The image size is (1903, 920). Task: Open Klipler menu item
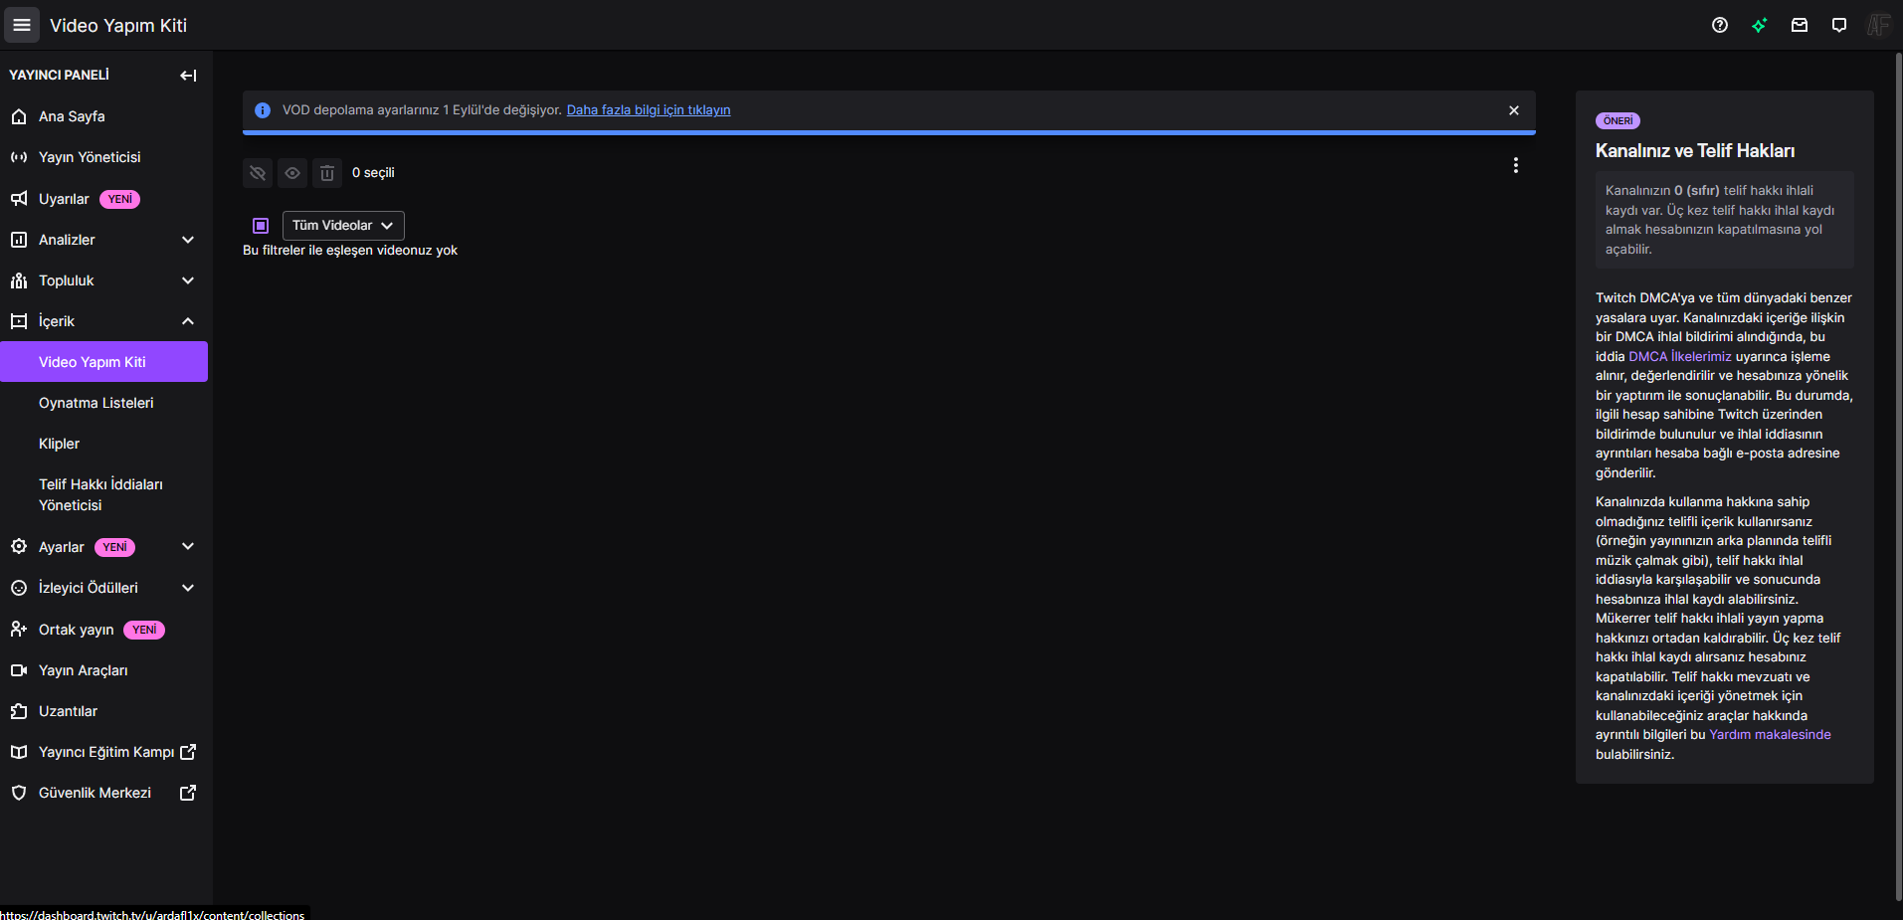pos(104,444)
